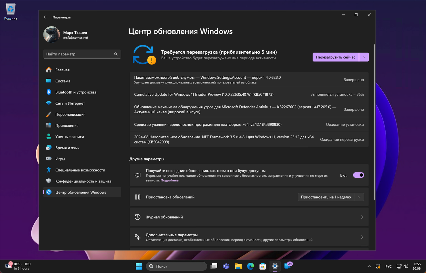426x273 pixels.
Task: Show hidden tray icons chevron
Action: (369, 266)
